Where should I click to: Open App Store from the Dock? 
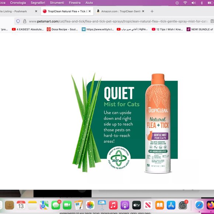pyautogui.click(x=171, y=205)
